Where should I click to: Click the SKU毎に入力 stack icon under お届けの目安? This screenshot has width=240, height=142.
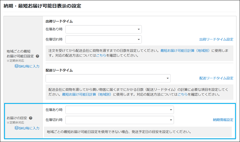click(16, 128)
